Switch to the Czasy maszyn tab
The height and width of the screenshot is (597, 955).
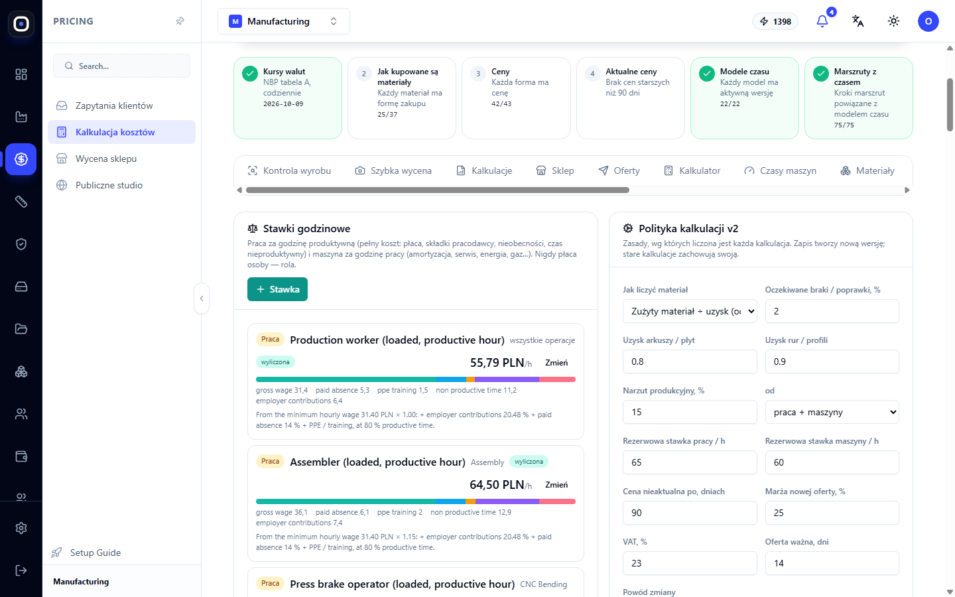tap(781, 170)
